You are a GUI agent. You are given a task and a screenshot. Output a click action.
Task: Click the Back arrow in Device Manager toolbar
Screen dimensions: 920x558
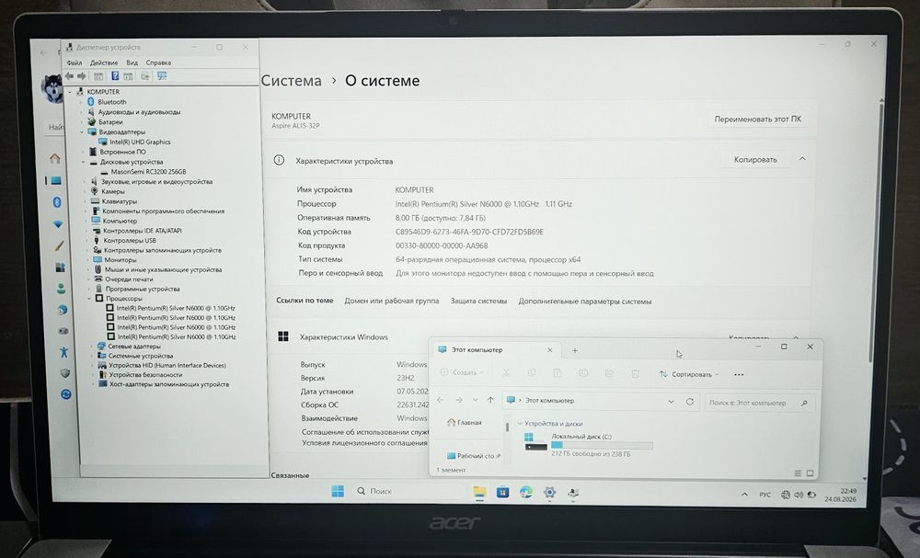pos(69,76)
